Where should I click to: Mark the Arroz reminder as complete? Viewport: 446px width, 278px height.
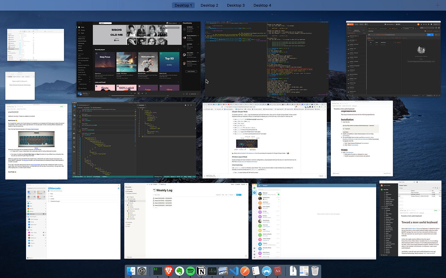[x=49, y=196]
